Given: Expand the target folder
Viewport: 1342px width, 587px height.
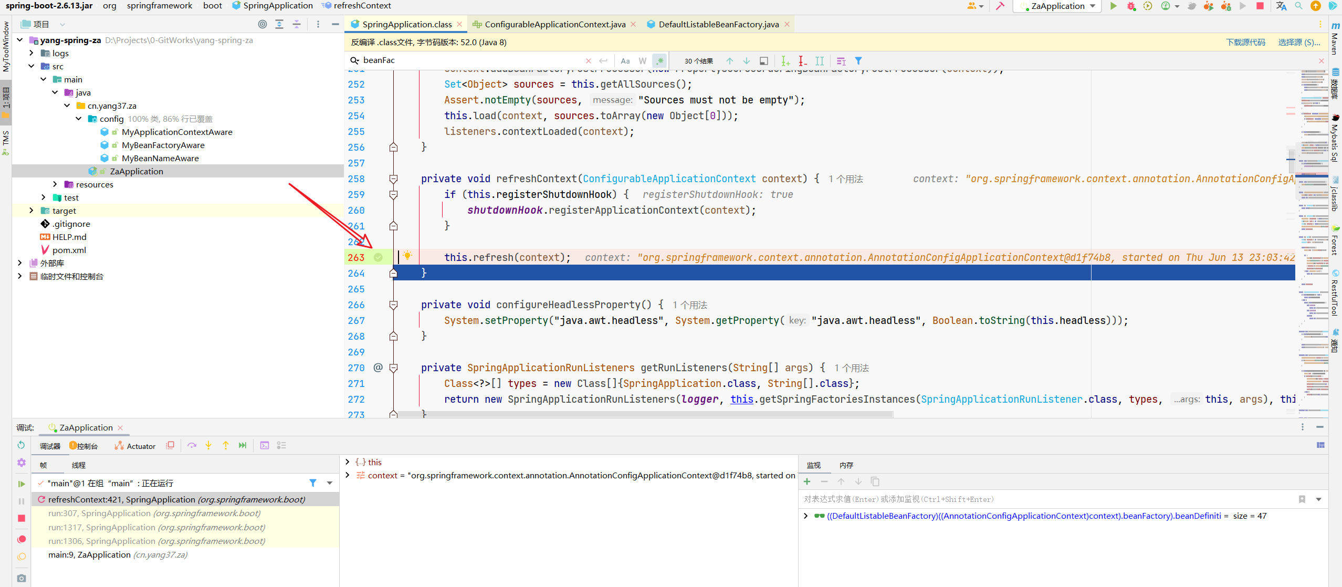Looking at the screenshot, I should (32, 211).
